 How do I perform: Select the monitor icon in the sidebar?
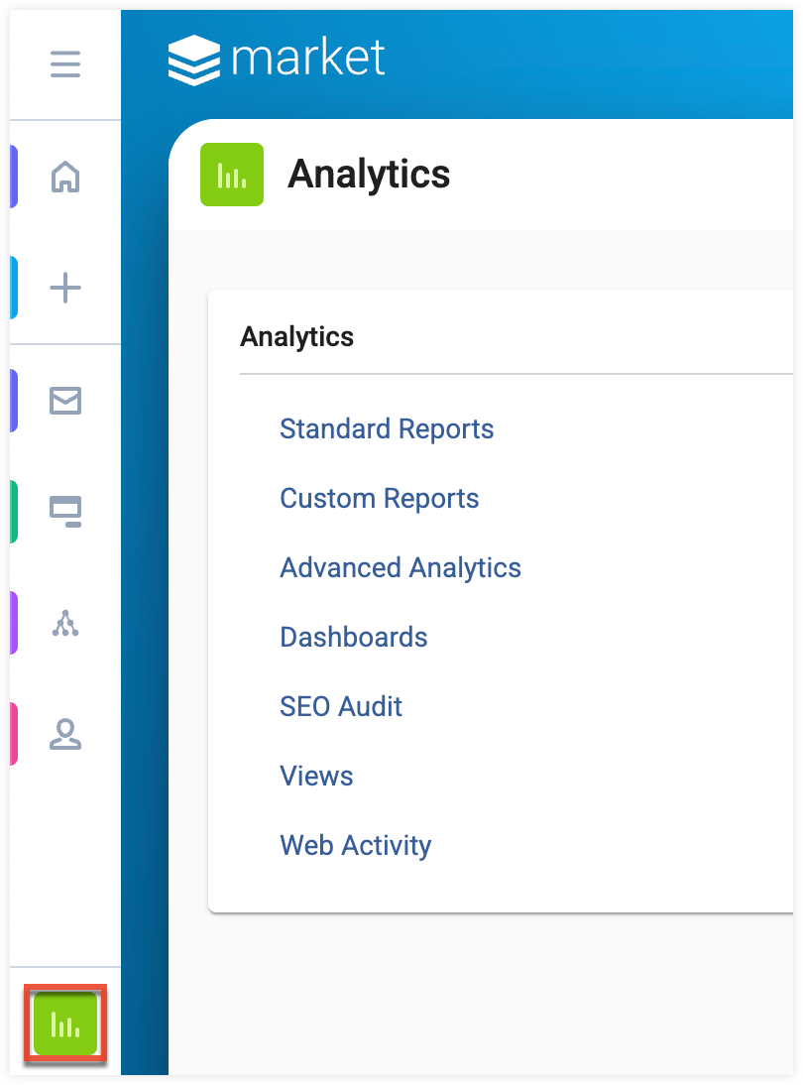click(x=64, y=512)
